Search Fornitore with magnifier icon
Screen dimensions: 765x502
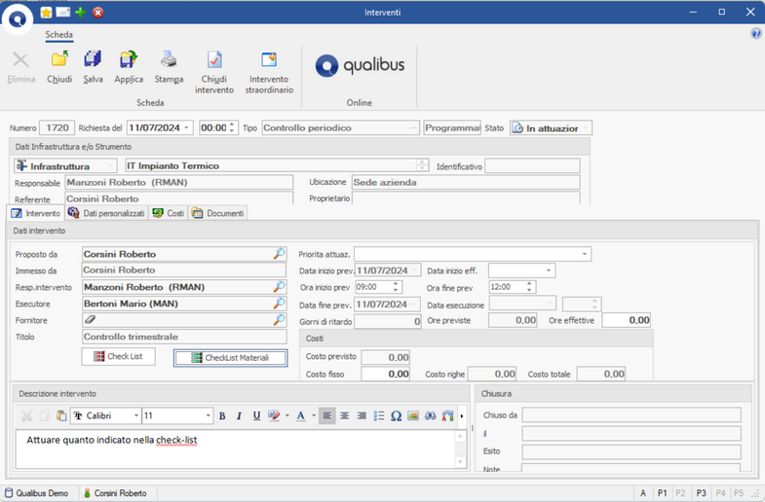tap(279, 320)
